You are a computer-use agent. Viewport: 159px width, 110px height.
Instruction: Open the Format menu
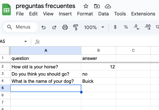[x=85, y=14]
